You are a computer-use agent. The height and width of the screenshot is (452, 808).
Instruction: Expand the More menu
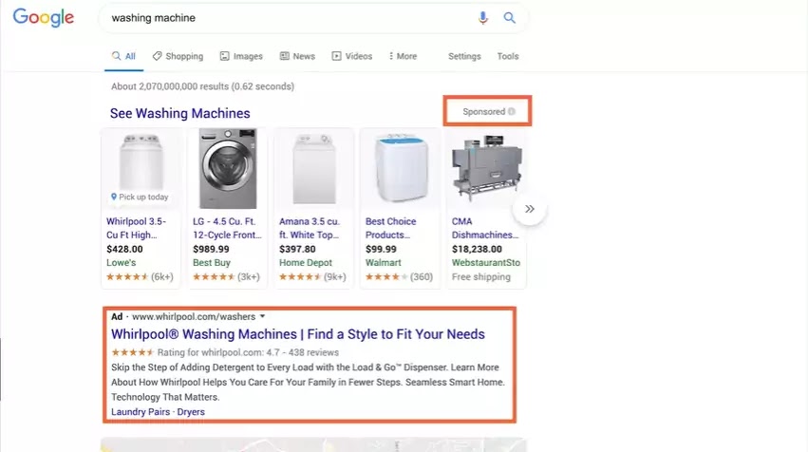tap(403, 56)
